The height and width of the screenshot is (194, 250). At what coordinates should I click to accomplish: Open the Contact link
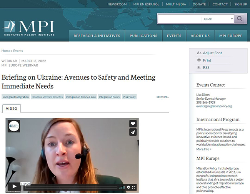(220, 4)
